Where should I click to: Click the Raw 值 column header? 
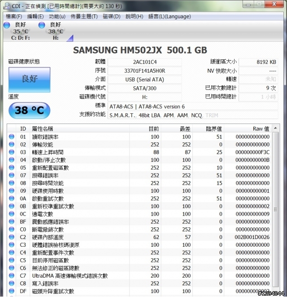coord(248,129)
